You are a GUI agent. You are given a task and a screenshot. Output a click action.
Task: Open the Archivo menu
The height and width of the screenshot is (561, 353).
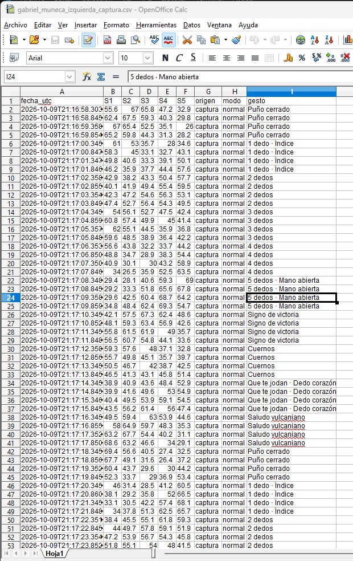pos(15,25)
